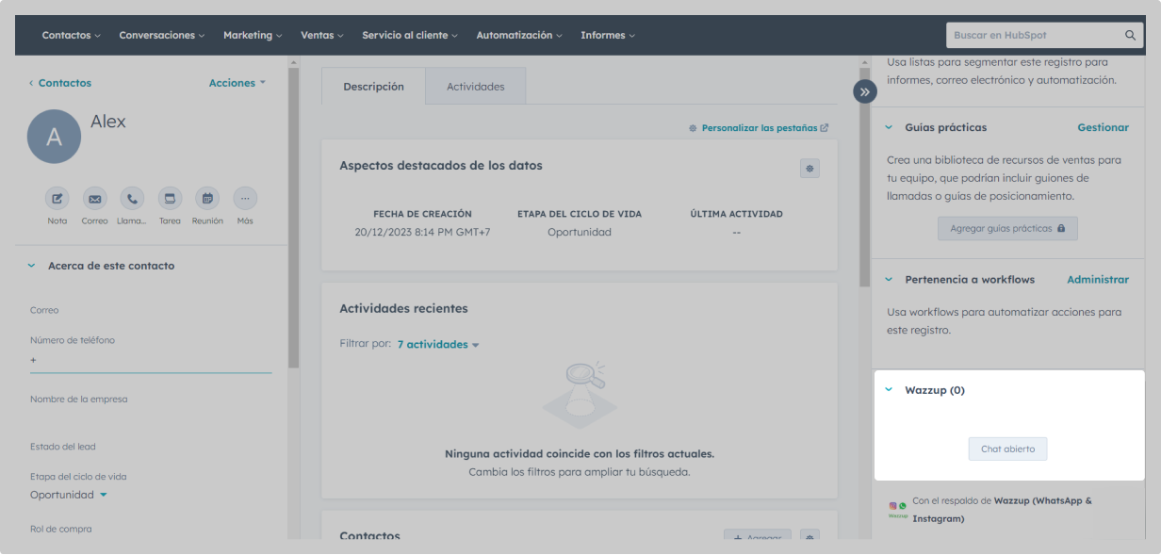
Task: Click the Nota icon under Alex
Action: tap(57, 199)
